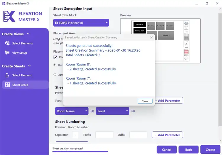Image resolution: width=222 pixels, height=155 pixels.
Task: Click the Create button
Action: click(x=210, y=150)
